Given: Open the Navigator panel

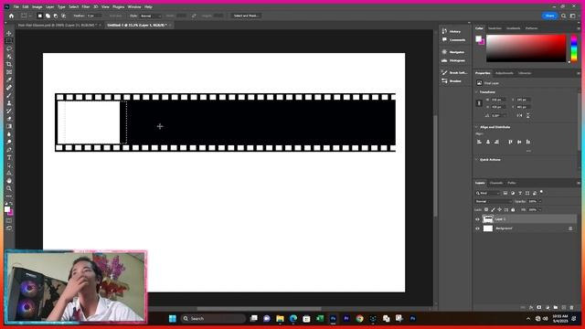Looking at the screenshot, I should [x=454, y=52].
